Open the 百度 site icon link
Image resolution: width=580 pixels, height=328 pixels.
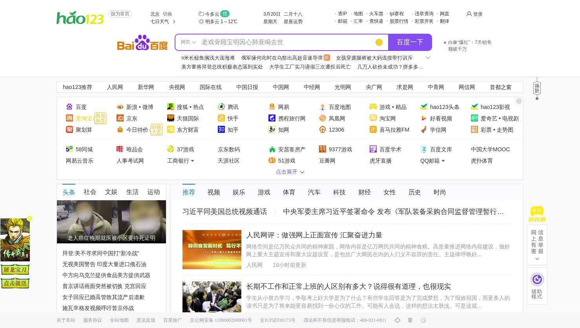(x=69, y=107)
